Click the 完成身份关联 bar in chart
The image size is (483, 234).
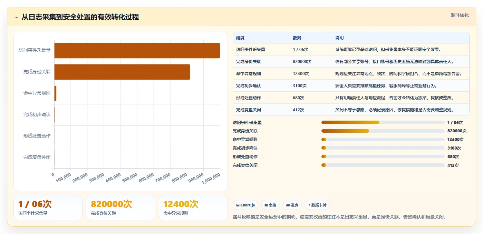coord(122,72)
